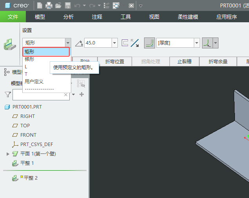The image size is (249, 198).
Task: Select 平面 1(第一个壁) feature
Action: [38, 154]
